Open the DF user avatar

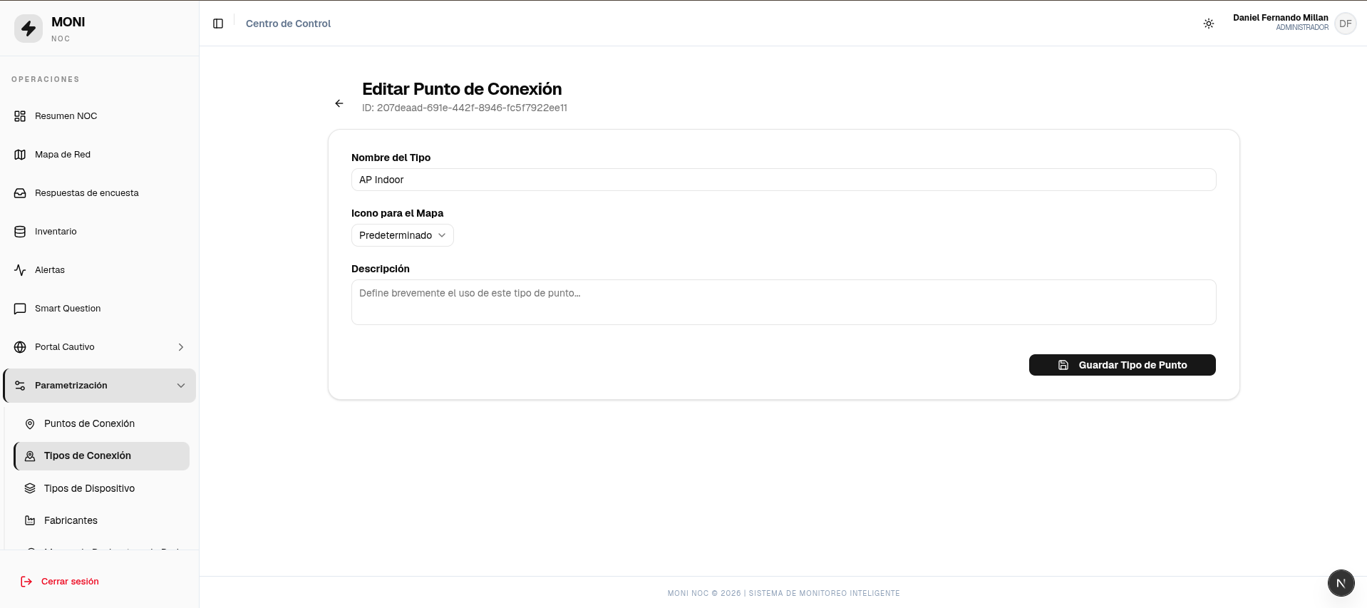[1345, 24]
